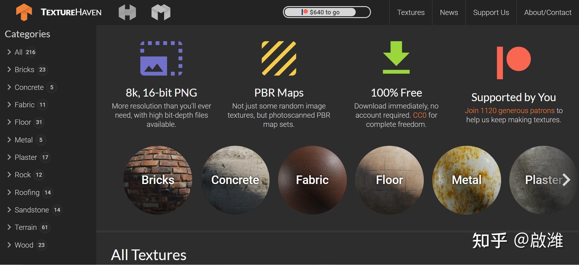Image resolution: width=579 pixels, height=265 pixels.
Task: Expand the Roofing category chevron
Action: [9, 192]
